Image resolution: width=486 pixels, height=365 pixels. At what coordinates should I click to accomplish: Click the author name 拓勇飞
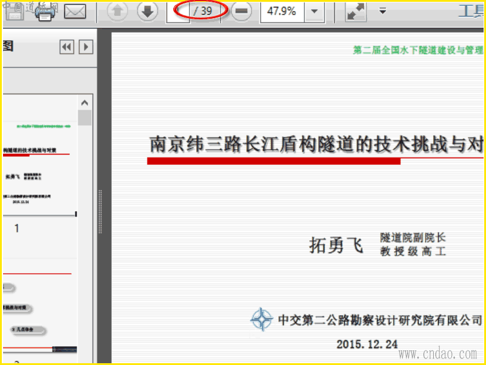pos(336,245)
